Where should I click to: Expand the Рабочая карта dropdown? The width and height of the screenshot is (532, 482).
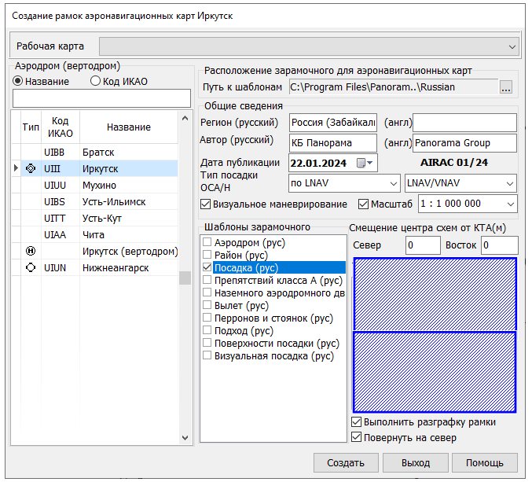coord(512,46)
